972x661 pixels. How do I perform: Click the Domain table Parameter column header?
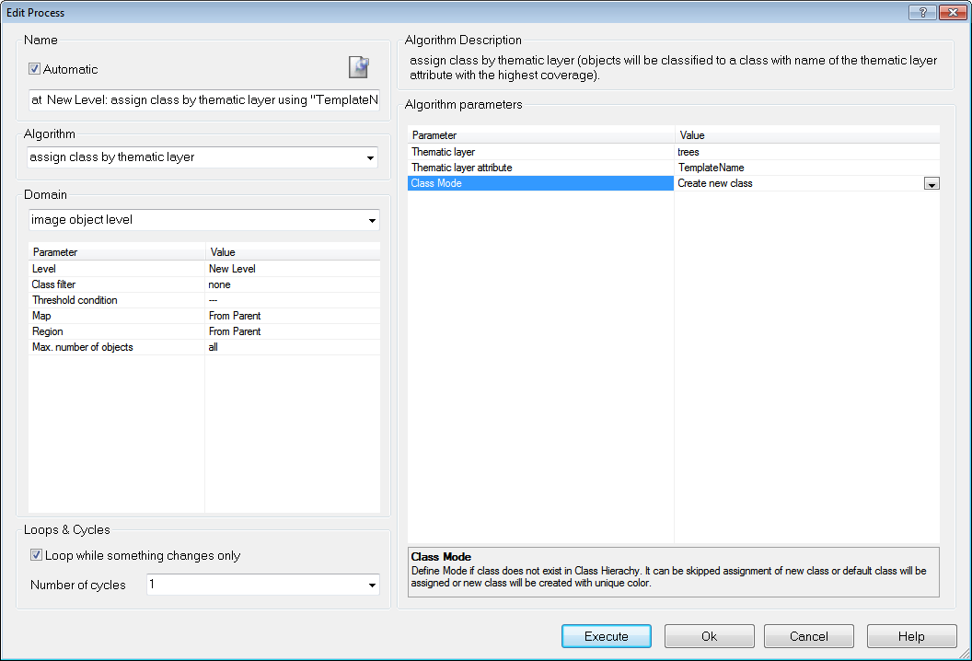pos(117,251)
